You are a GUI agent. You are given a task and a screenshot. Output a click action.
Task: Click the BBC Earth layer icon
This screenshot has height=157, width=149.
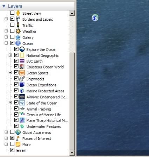(x=22, y=61)
